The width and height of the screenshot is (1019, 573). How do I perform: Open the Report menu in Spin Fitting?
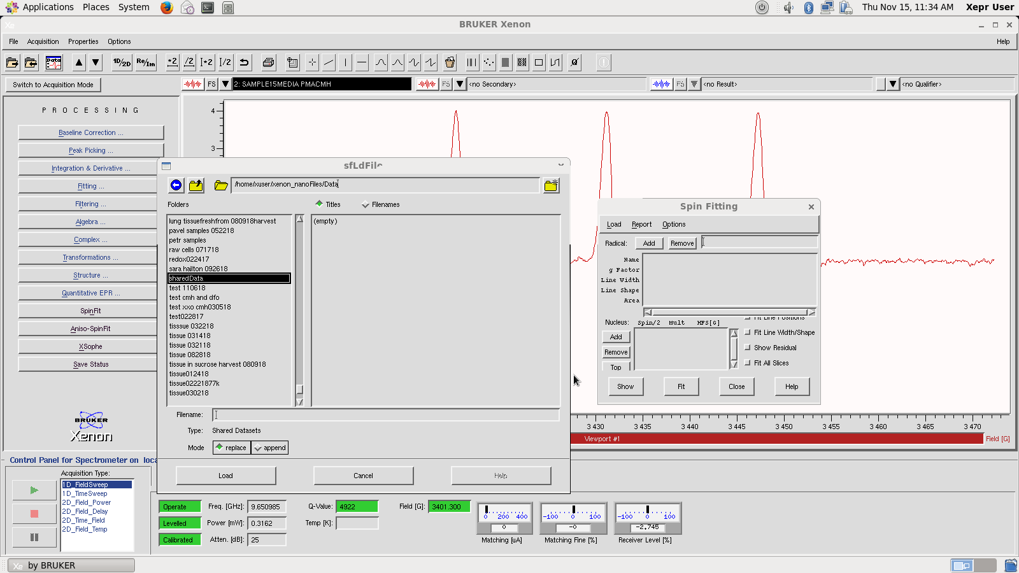641,224
